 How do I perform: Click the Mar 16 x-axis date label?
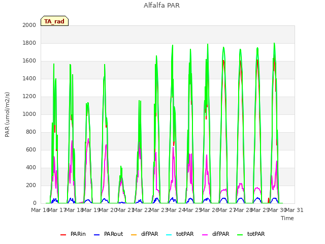40,210
